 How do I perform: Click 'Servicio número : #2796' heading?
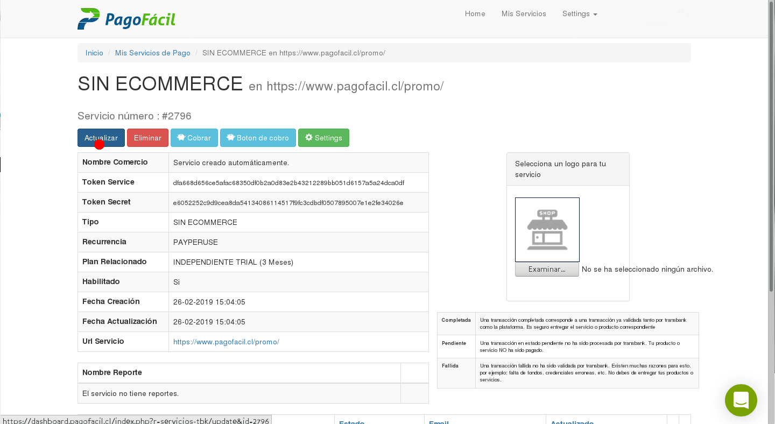point(135,116)
